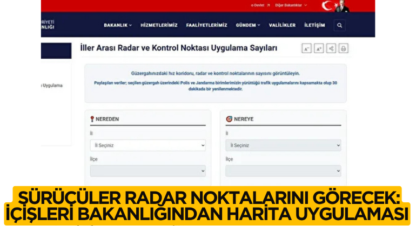The width and height of the screenshot is (416, 226).
Task: Click the Uygulama sidebar link
Action: click(52, 86)
